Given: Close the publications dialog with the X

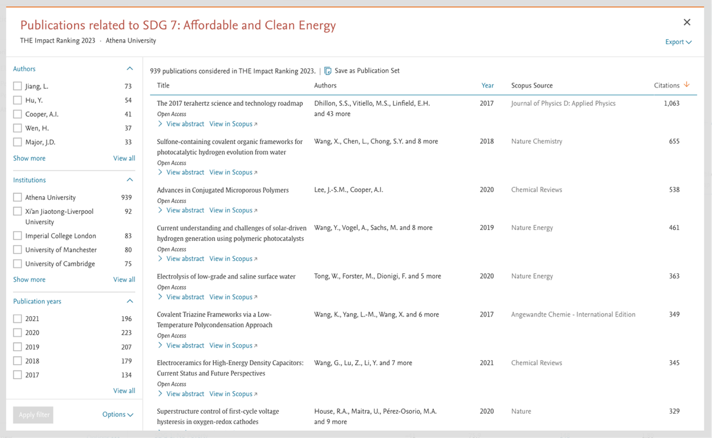Looking at the screenshot, I should click(x=687, y=22).
